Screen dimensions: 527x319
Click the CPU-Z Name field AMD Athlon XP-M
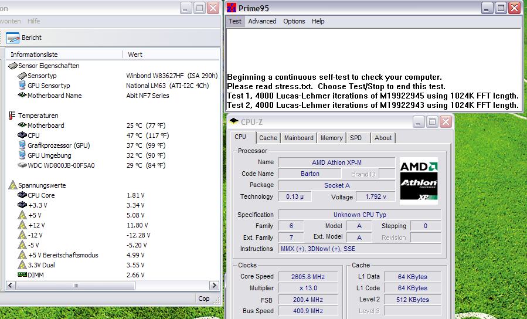click(336, 162)
